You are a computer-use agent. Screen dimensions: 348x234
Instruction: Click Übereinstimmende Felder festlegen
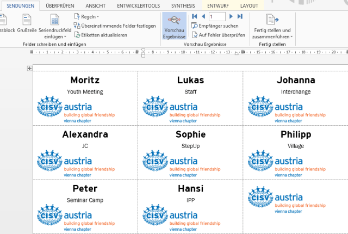[x=115, y=26]
